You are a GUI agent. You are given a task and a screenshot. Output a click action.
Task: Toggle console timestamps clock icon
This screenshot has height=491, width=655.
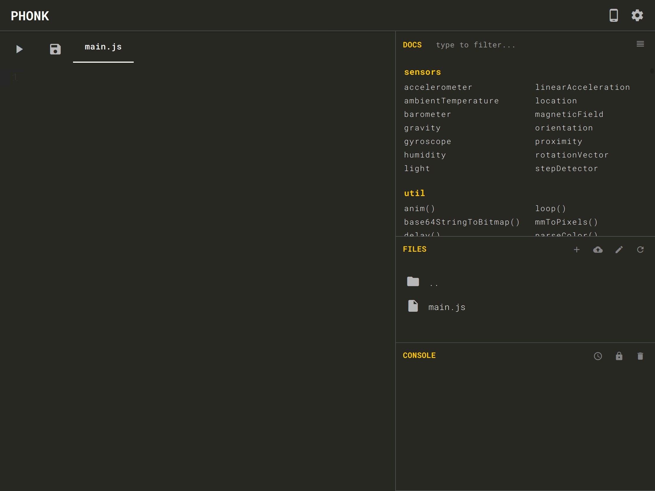[x=598, y=356]
